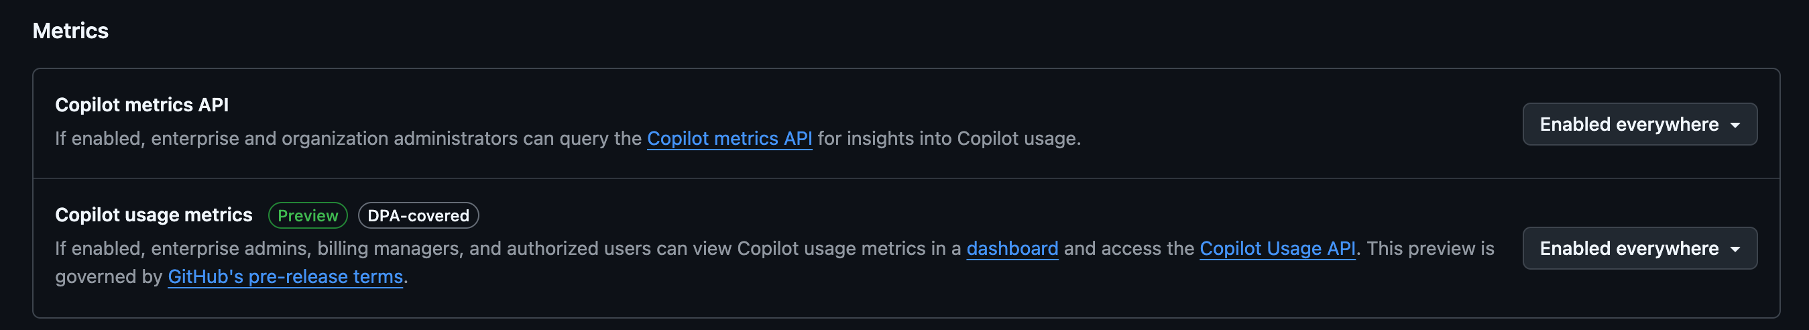Click the Metrics section heading
Screen dimensions: 1809x330
tap(70, 31)
